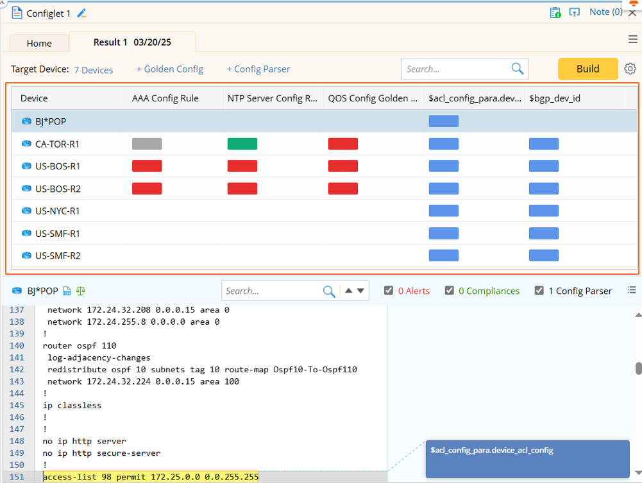Click green NTP status swatch for CA-TOR-R1

[x=242, y=144]
